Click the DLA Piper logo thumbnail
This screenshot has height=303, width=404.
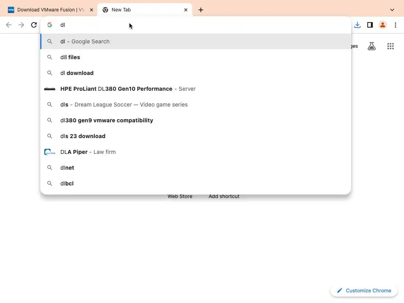(50, 152)
